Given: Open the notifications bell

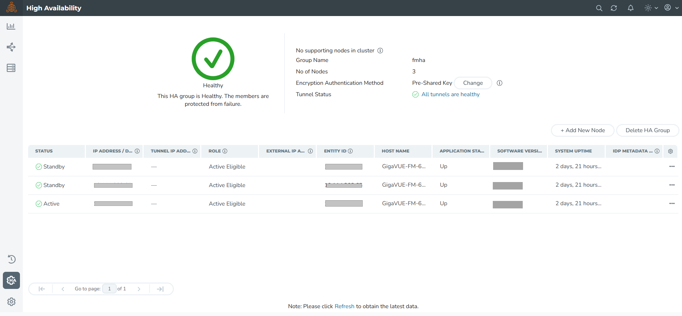Looking at the screenshot, I should click(630, 8).
